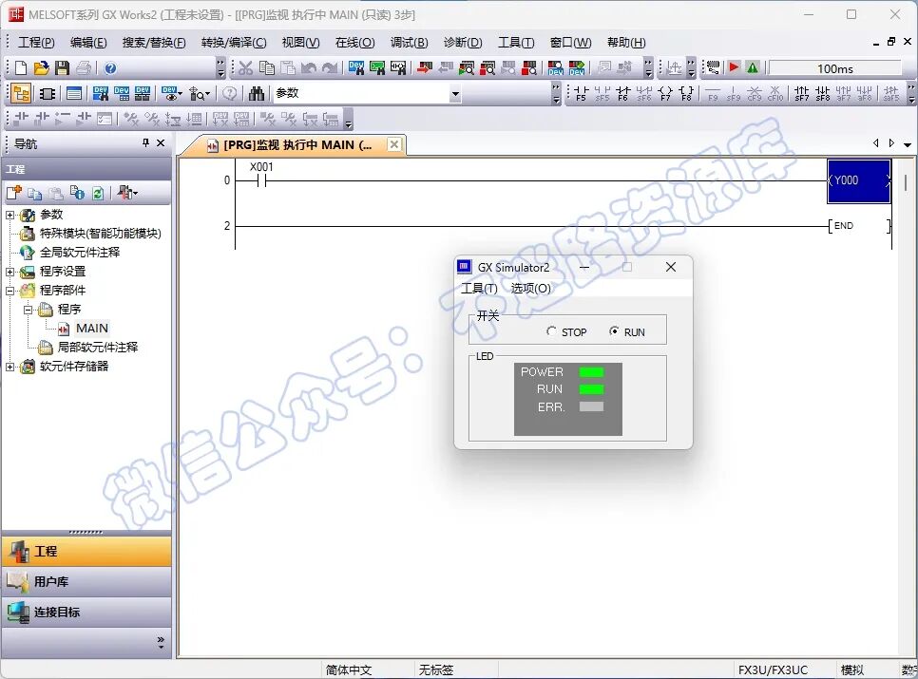Collapse the 程序 folder node
Image resolution: width=918 pixels, height=679 pixels.
click(28, 310)
